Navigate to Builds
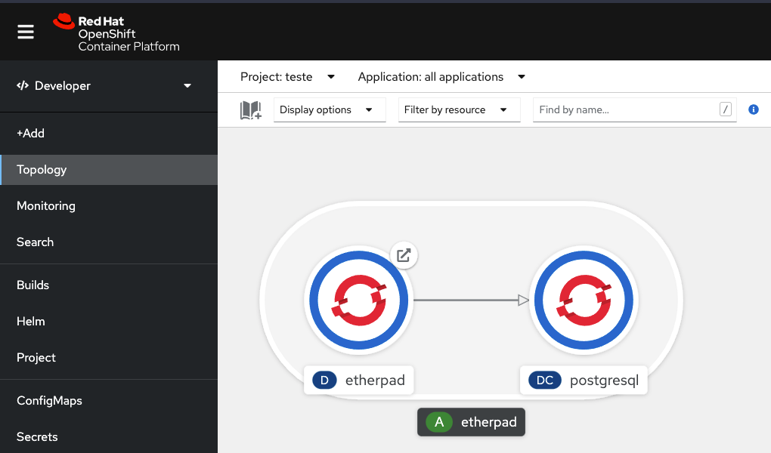 coord(109,285)
